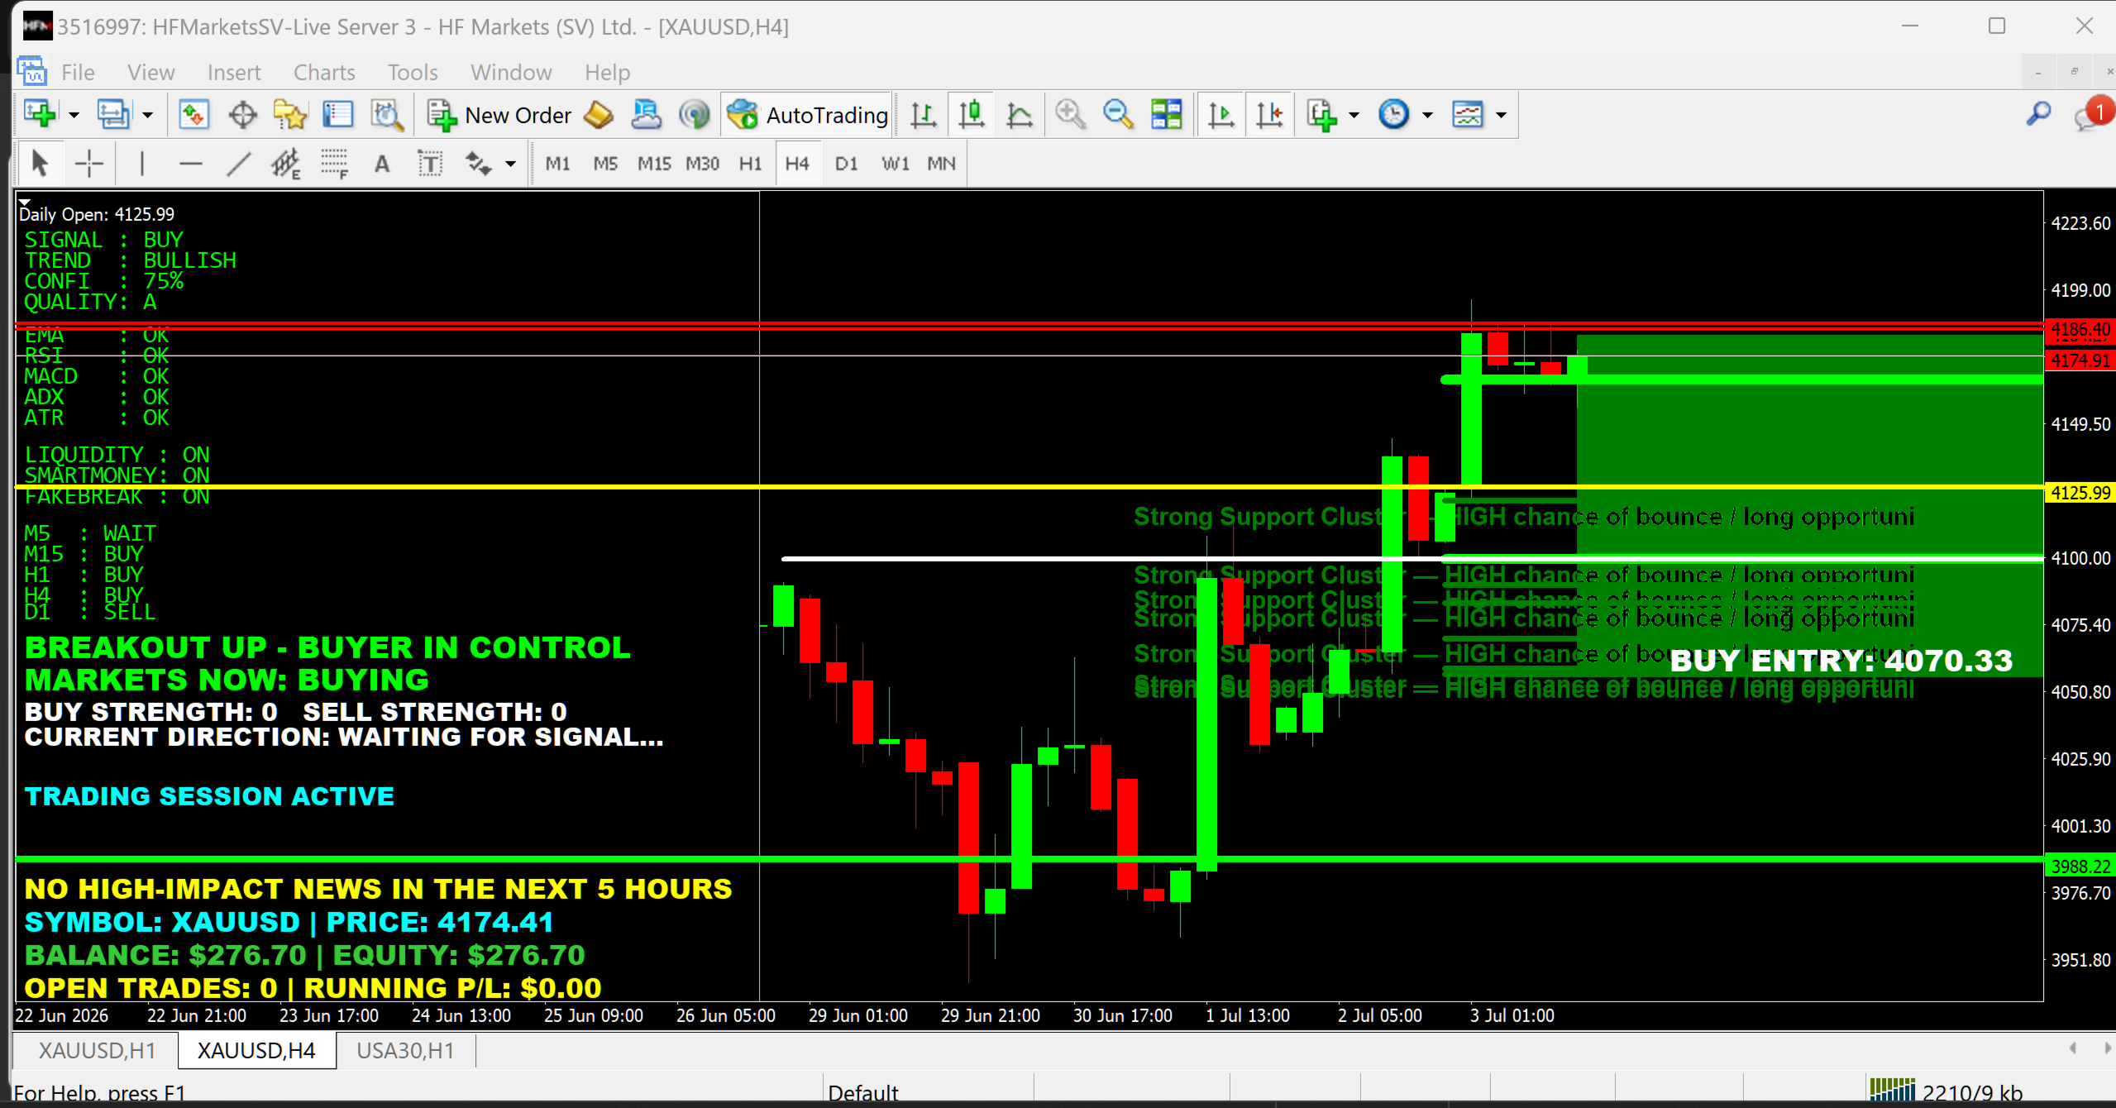
Task: Click the green 3988.22 price label
Action: 2080,866
